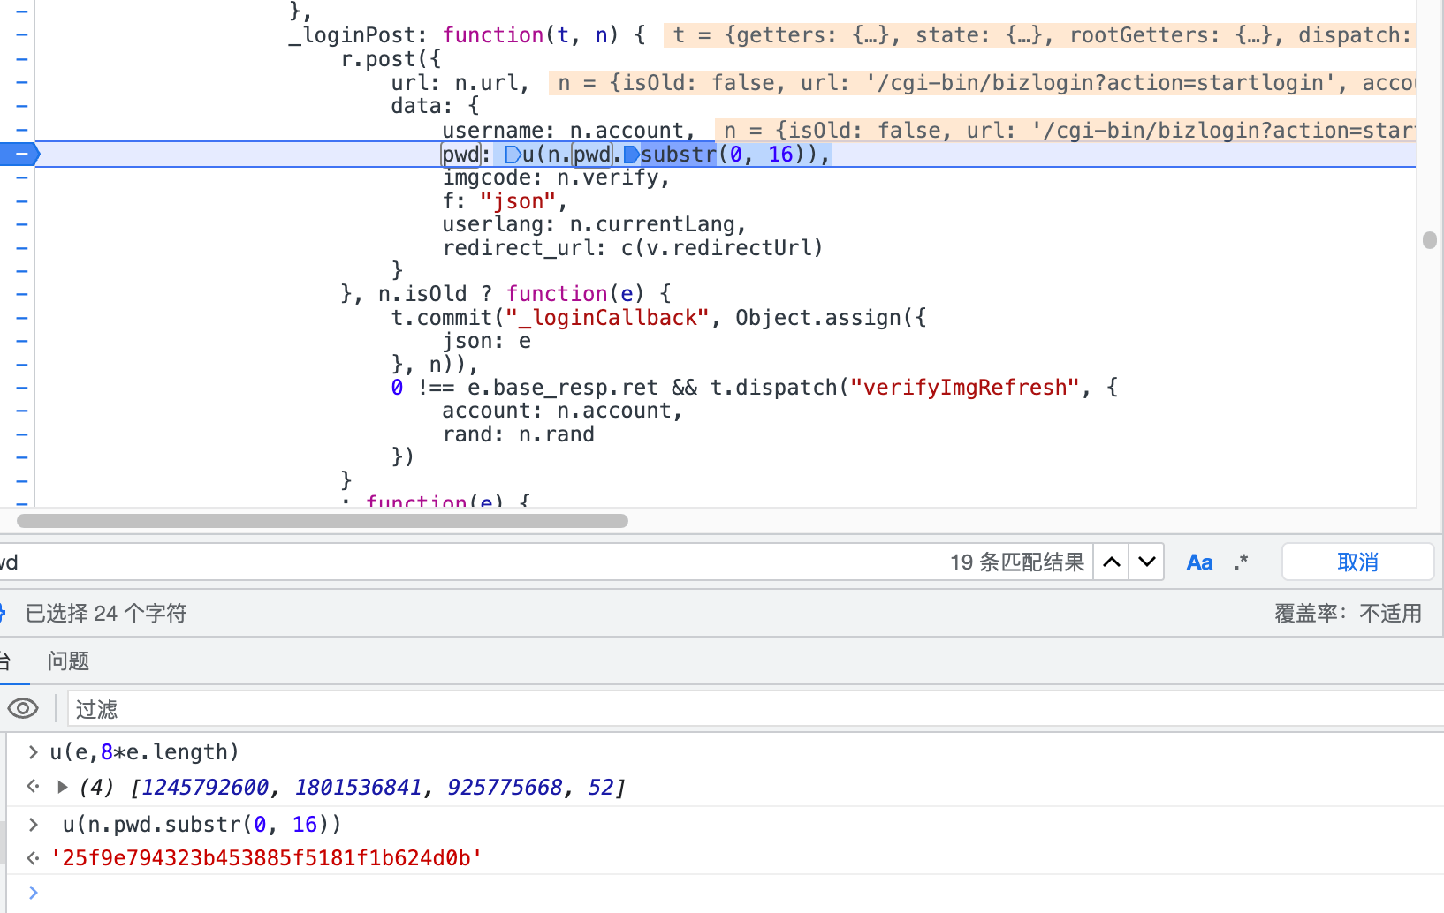Click the inline breakpoint marker before u(n.pwd
This screenshot has height=913, width=1444.
coord(513,155)
